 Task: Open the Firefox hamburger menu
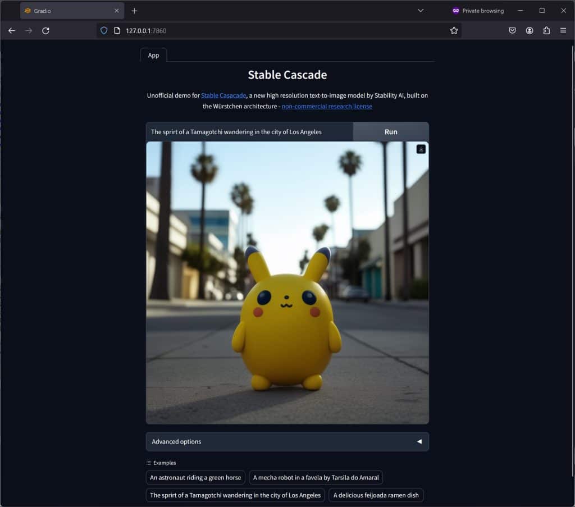(x=563, y=31)
